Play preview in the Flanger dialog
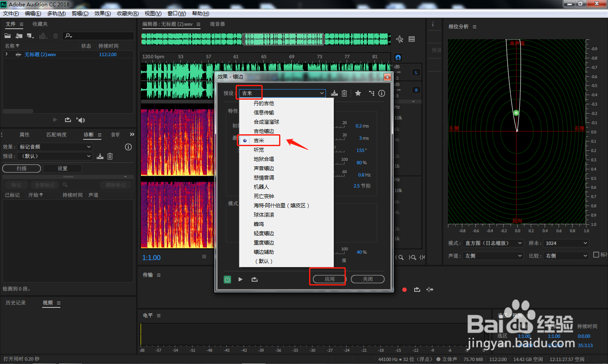This screenshot has height=364, width=608. coord(240,279)
